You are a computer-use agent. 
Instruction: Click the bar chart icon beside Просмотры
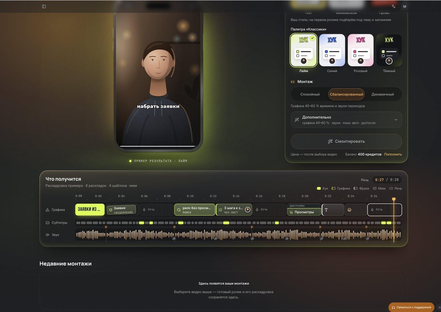click(x=291, y=212)
